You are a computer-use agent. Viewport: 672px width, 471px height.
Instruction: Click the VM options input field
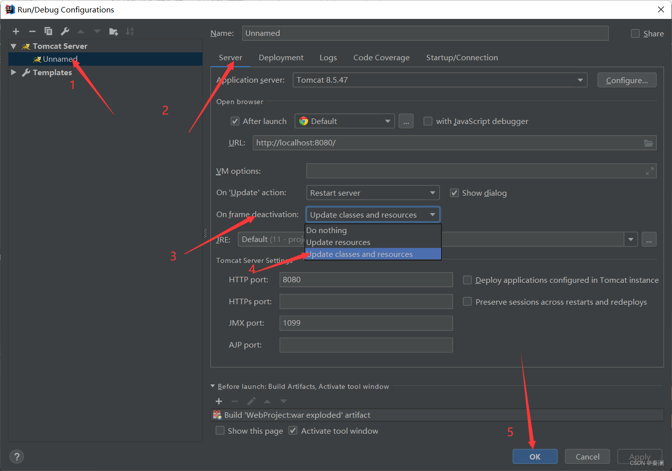coord(481,171)
